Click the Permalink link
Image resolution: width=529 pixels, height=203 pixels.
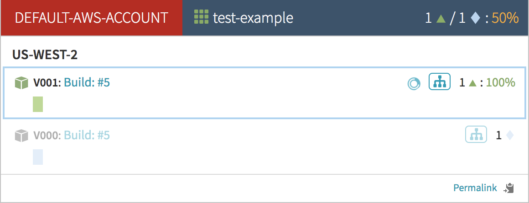[x=475, y=188]
